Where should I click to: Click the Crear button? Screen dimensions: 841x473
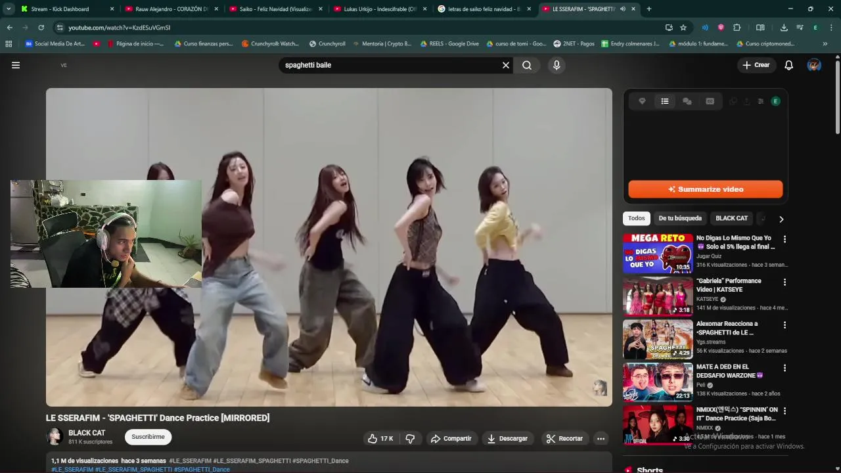pos(756,65)
